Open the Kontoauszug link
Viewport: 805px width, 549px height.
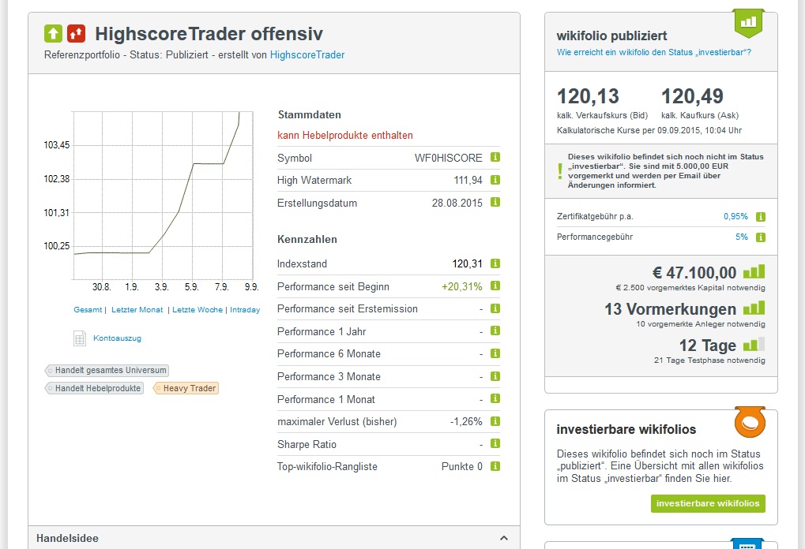[x=117, y=338]
